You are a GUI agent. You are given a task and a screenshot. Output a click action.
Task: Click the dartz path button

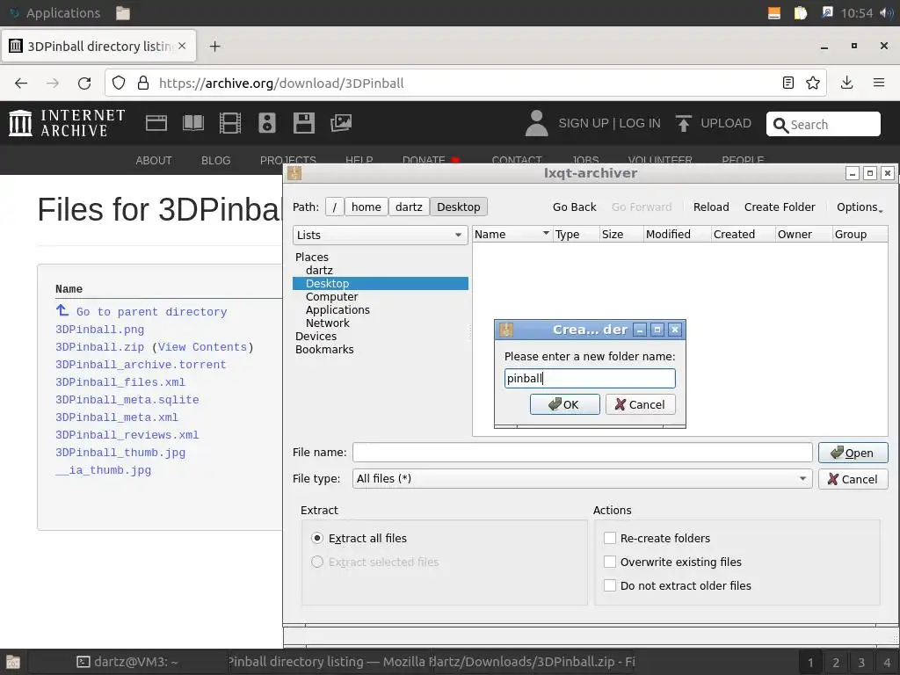click(x=409, y=207)
